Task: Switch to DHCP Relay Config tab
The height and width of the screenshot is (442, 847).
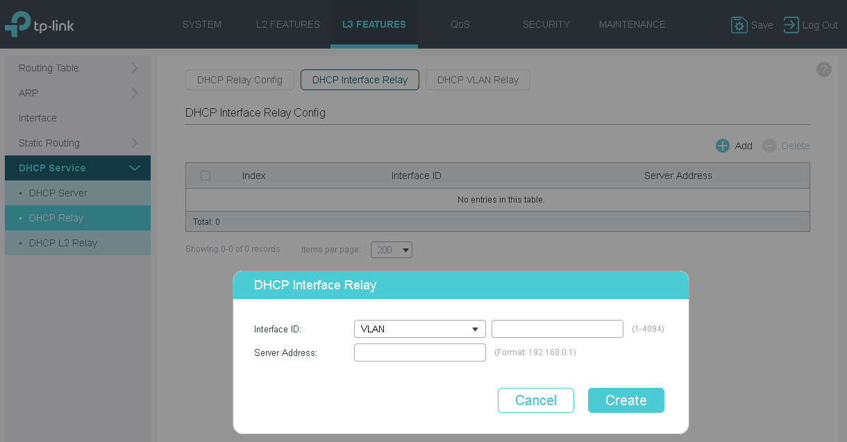Action: pos(240,80)
